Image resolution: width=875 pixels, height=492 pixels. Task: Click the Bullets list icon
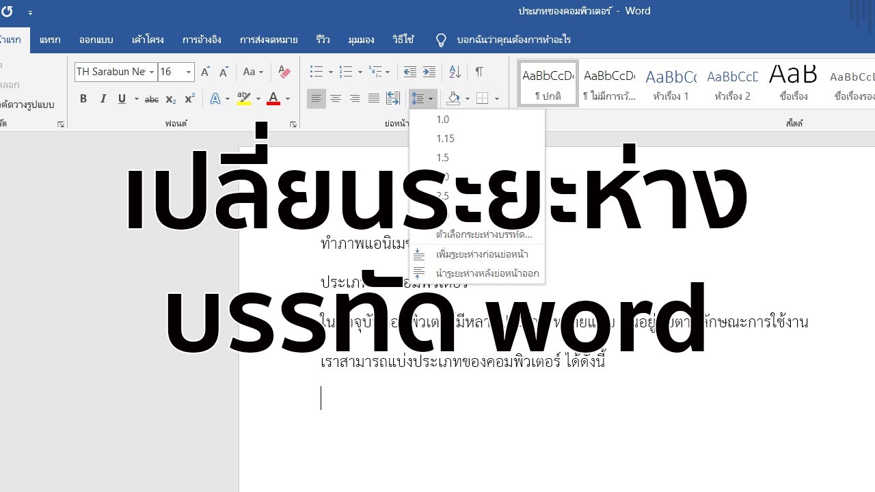coord(316,72)
